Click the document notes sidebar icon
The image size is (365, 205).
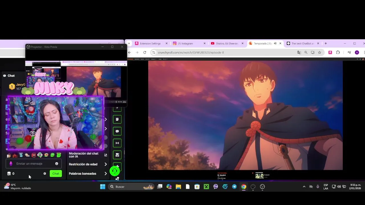pyautogui.click(x=117, y=119)
